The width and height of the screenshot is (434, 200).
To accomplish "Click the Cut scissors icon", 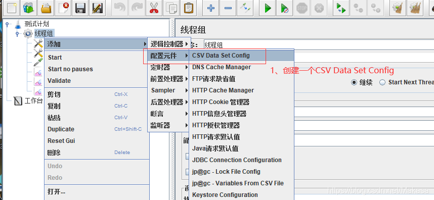I will 154,8.
